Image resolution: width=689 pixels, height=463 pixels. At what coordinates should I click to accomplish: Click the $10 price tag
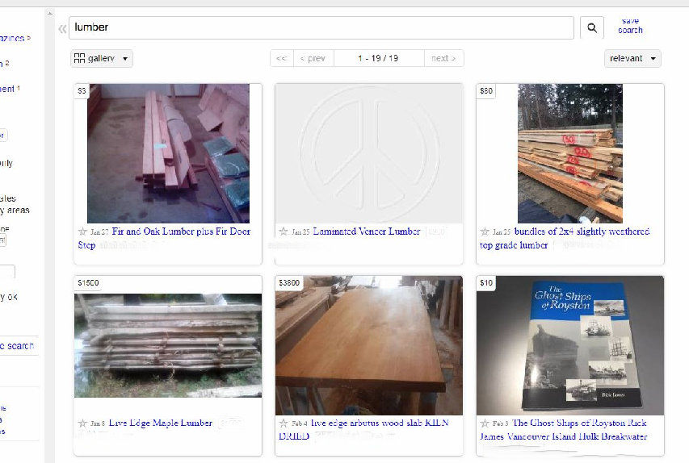(486, 282)
